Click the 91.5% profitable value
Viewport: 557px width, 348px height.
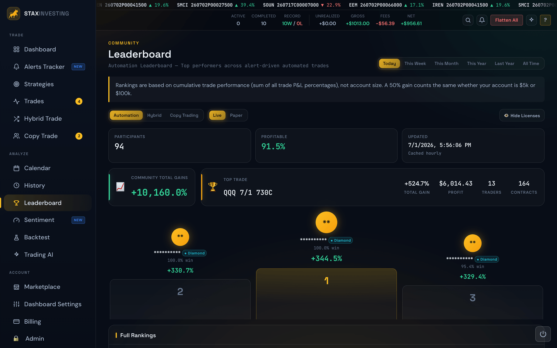(273, 147)
